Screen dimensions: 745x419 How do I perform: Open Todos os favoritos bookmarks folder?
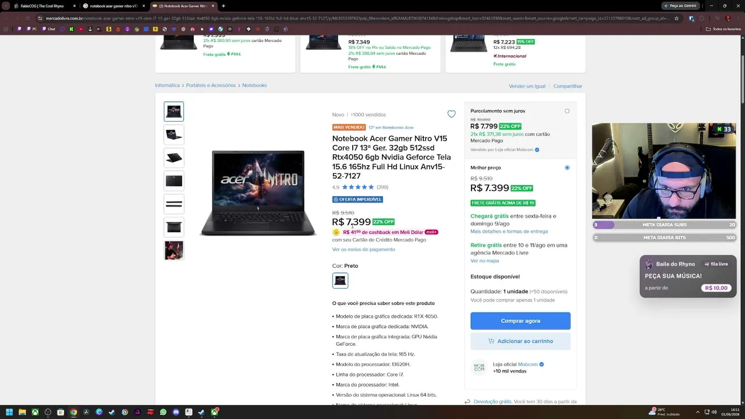pyautogui.click(x=723, y=29)
